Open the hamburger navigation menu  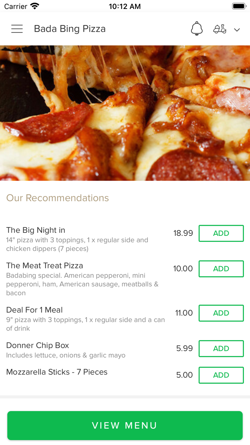coord(17,29)
